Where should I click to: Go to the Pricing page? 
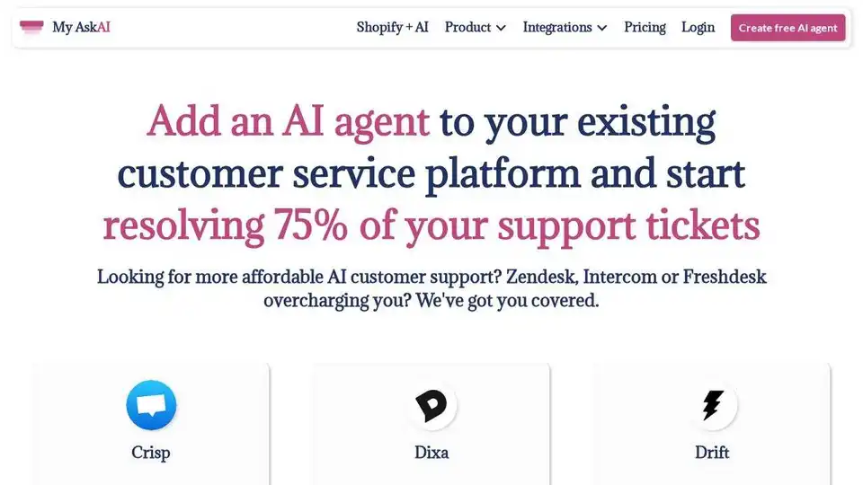click(x=645, y=27)
